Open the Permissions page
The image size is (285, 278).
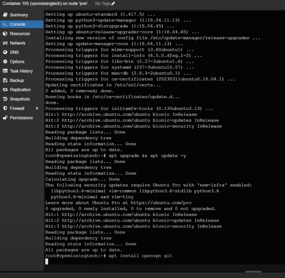coord(21,118)
